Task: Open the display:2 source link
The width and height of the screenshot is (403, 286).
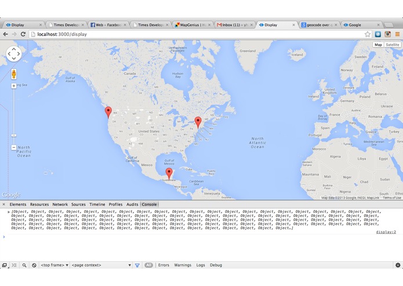Action: tap(386, 232)
